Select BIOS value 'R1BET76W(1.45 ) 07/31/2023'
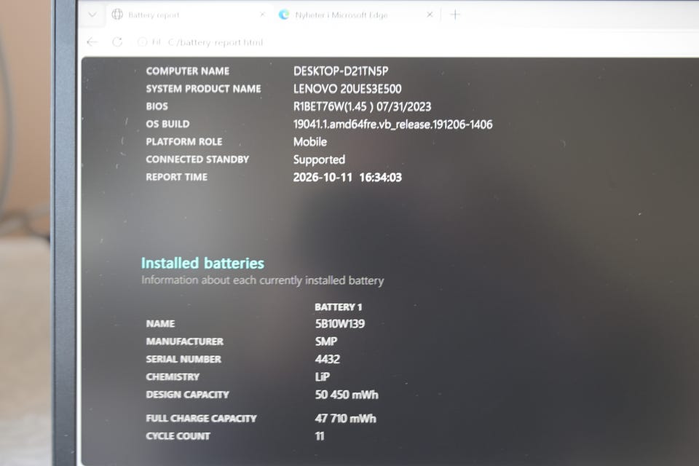The image size is (699, 466). tap(362, 106)
